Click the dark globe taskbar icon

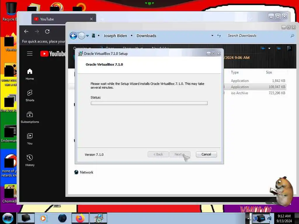click(x=62, y=218)
